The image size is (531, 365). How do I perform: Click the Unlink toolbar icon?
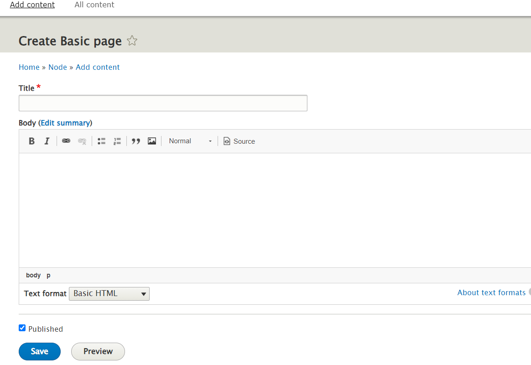coord(82,141)
